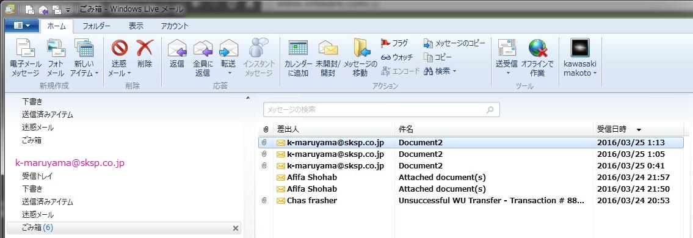The width and height of the screenshot is (693, 238).
Task: Switch to the ホーム tab
Action: [x=56, y=26]
